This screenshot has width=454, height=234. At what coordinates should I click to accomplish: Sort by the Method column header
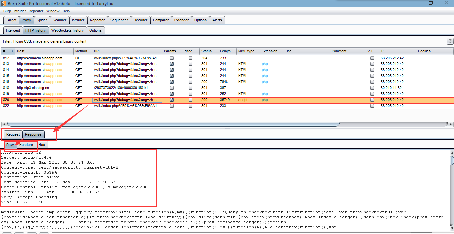tap(83, 51)
